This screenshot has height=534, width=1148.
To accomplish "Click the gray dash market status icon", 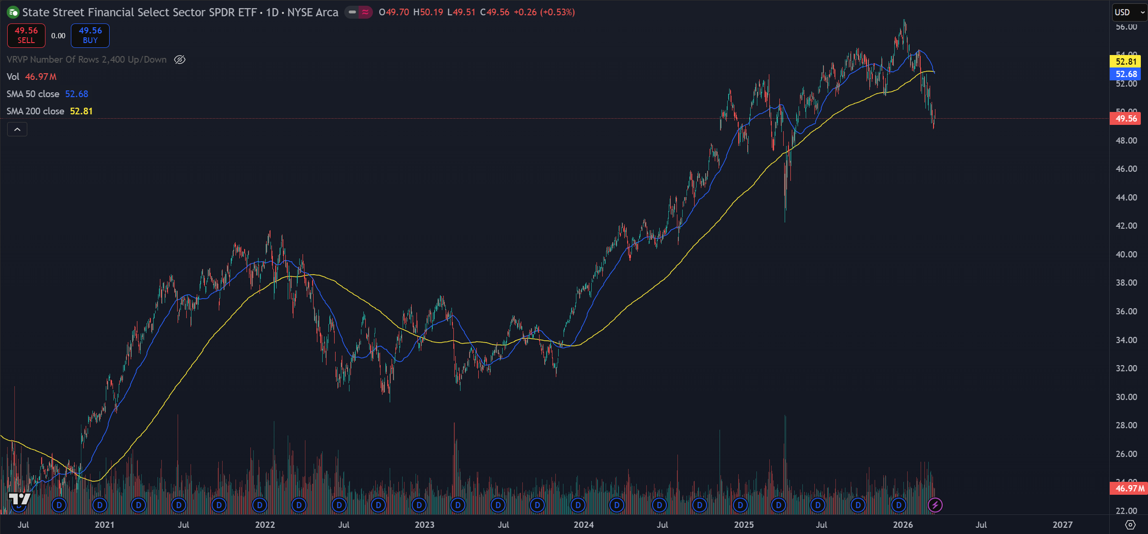I will [x=352, y=12].
